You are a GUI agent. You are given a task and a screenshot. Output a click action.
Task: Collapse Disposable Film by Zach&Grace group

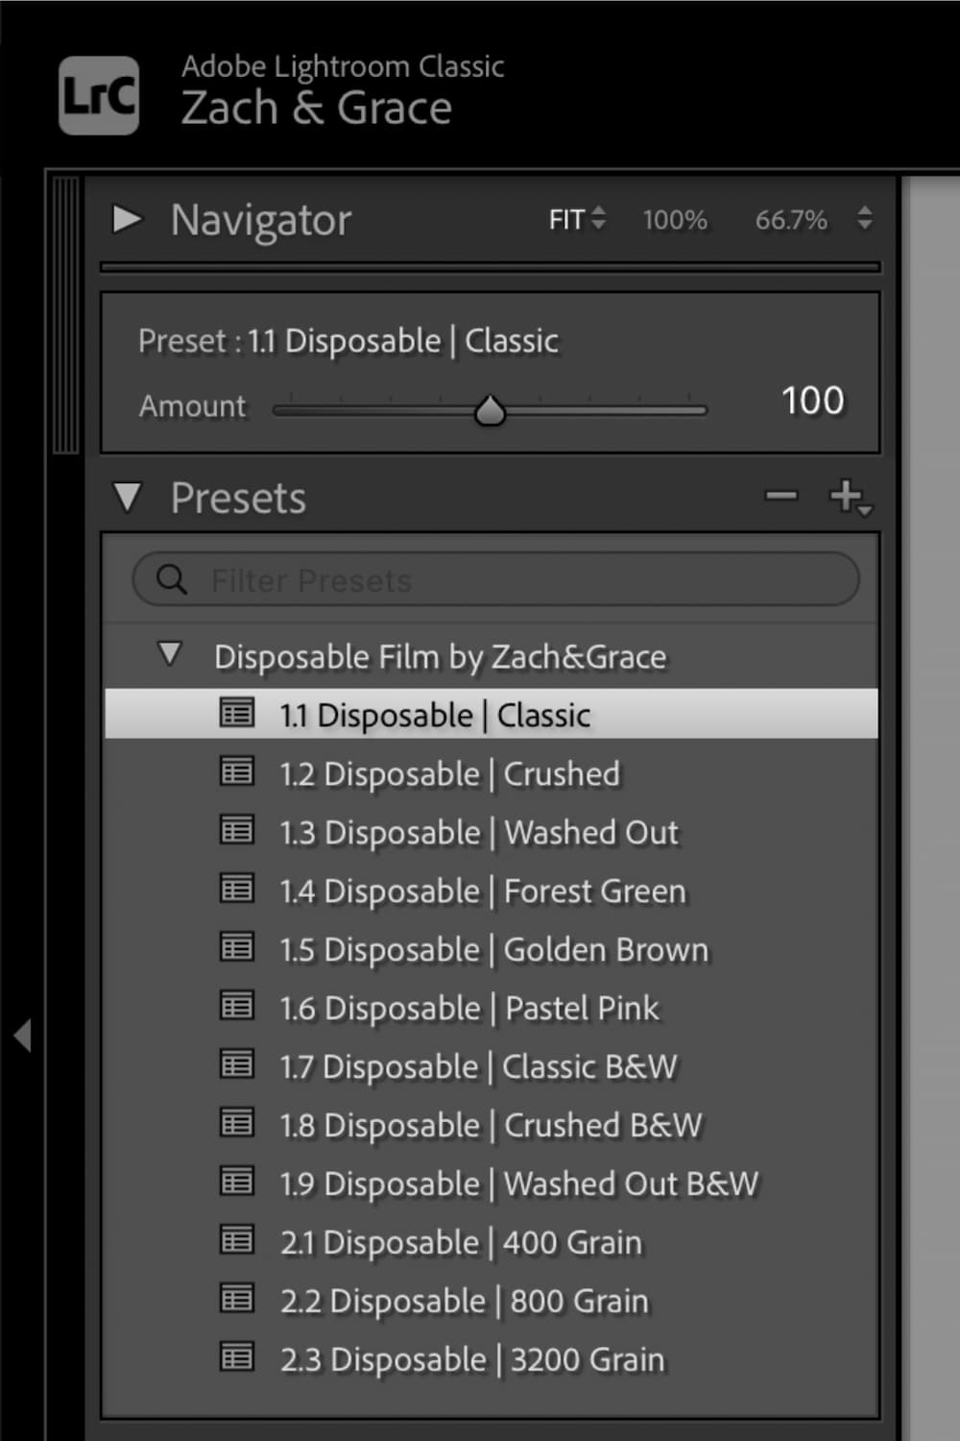coord(170,655)
